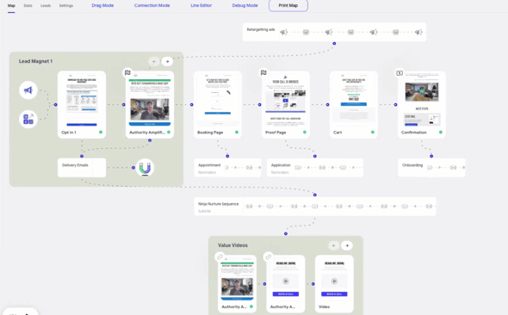Click the dollar icon on Confirmation card
Image resolution: width=508 pixels, height=315 pixels.
click(x=400, y=73)
